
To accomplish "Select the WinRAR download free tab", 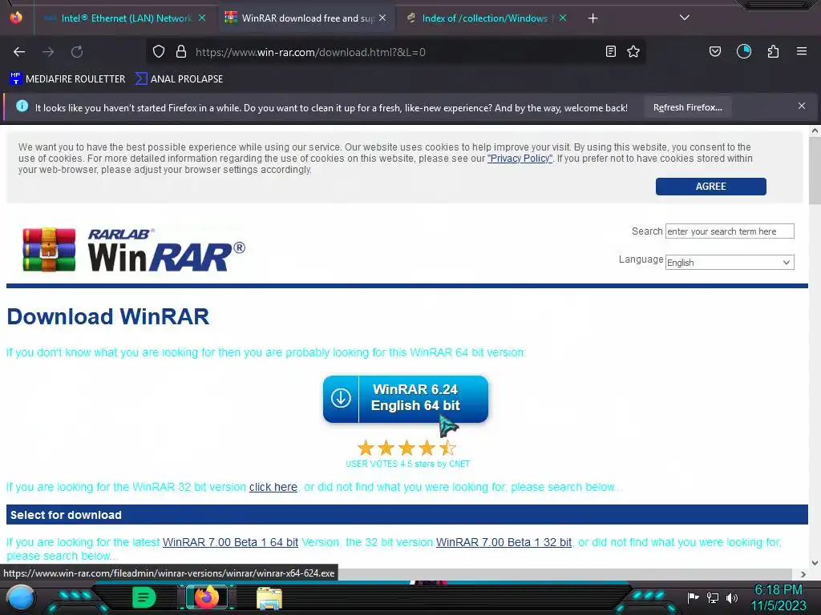I will click(307, 18).
